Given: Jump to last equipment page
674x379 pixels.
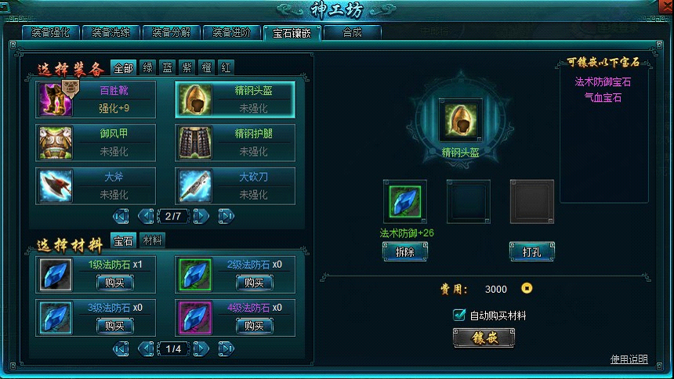Looking at the screenshot, I should [226, 215].
